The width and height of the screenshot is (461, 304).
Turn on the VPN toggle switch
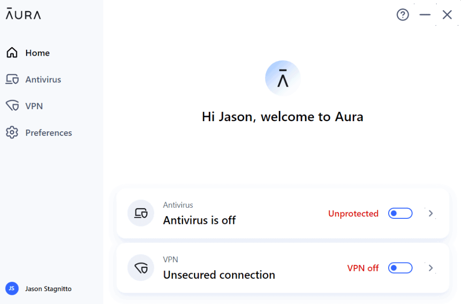coord(400,268)
